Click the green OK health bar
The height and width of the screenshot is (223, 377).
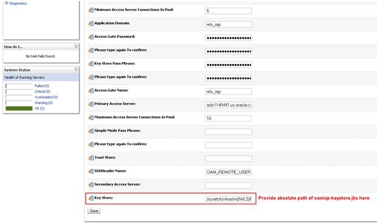[x=19, y=108]
